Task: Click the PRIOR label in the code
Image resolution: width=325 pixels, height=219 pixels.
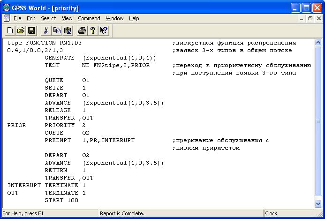Action: coord(16,125)
